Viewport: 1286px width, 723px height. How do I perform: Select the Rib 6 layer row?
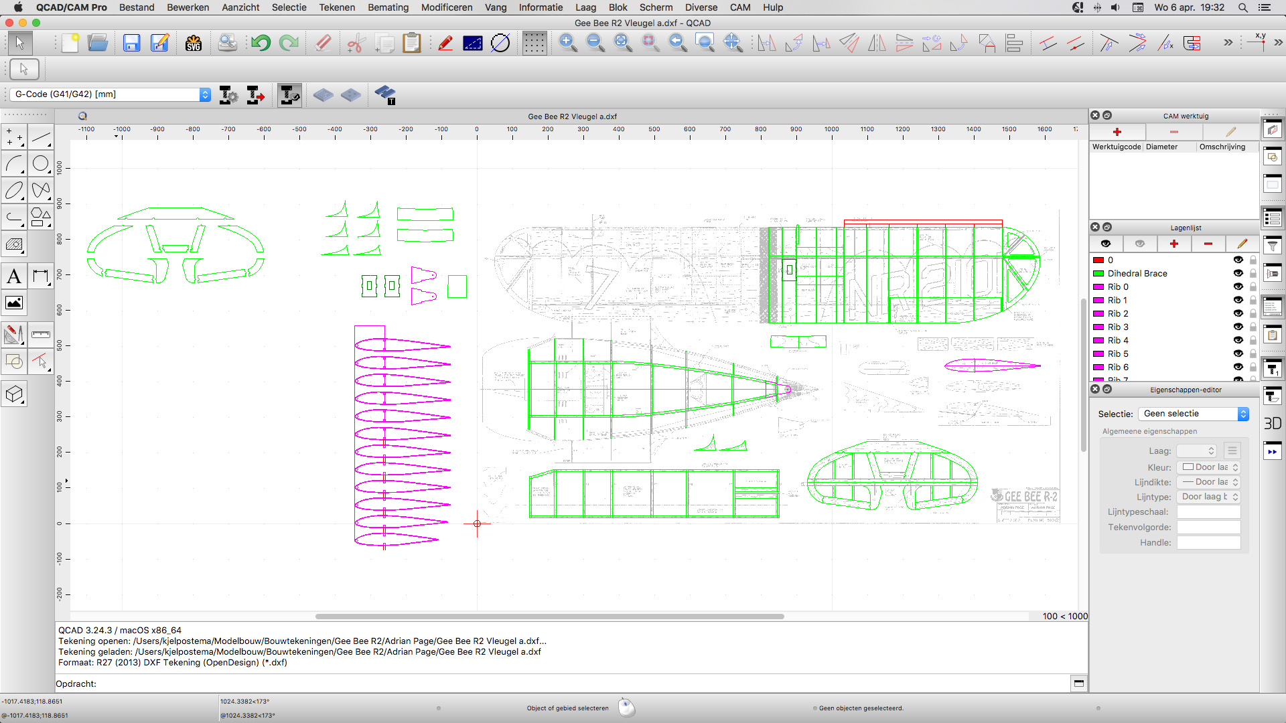(x=1175, y=367)
